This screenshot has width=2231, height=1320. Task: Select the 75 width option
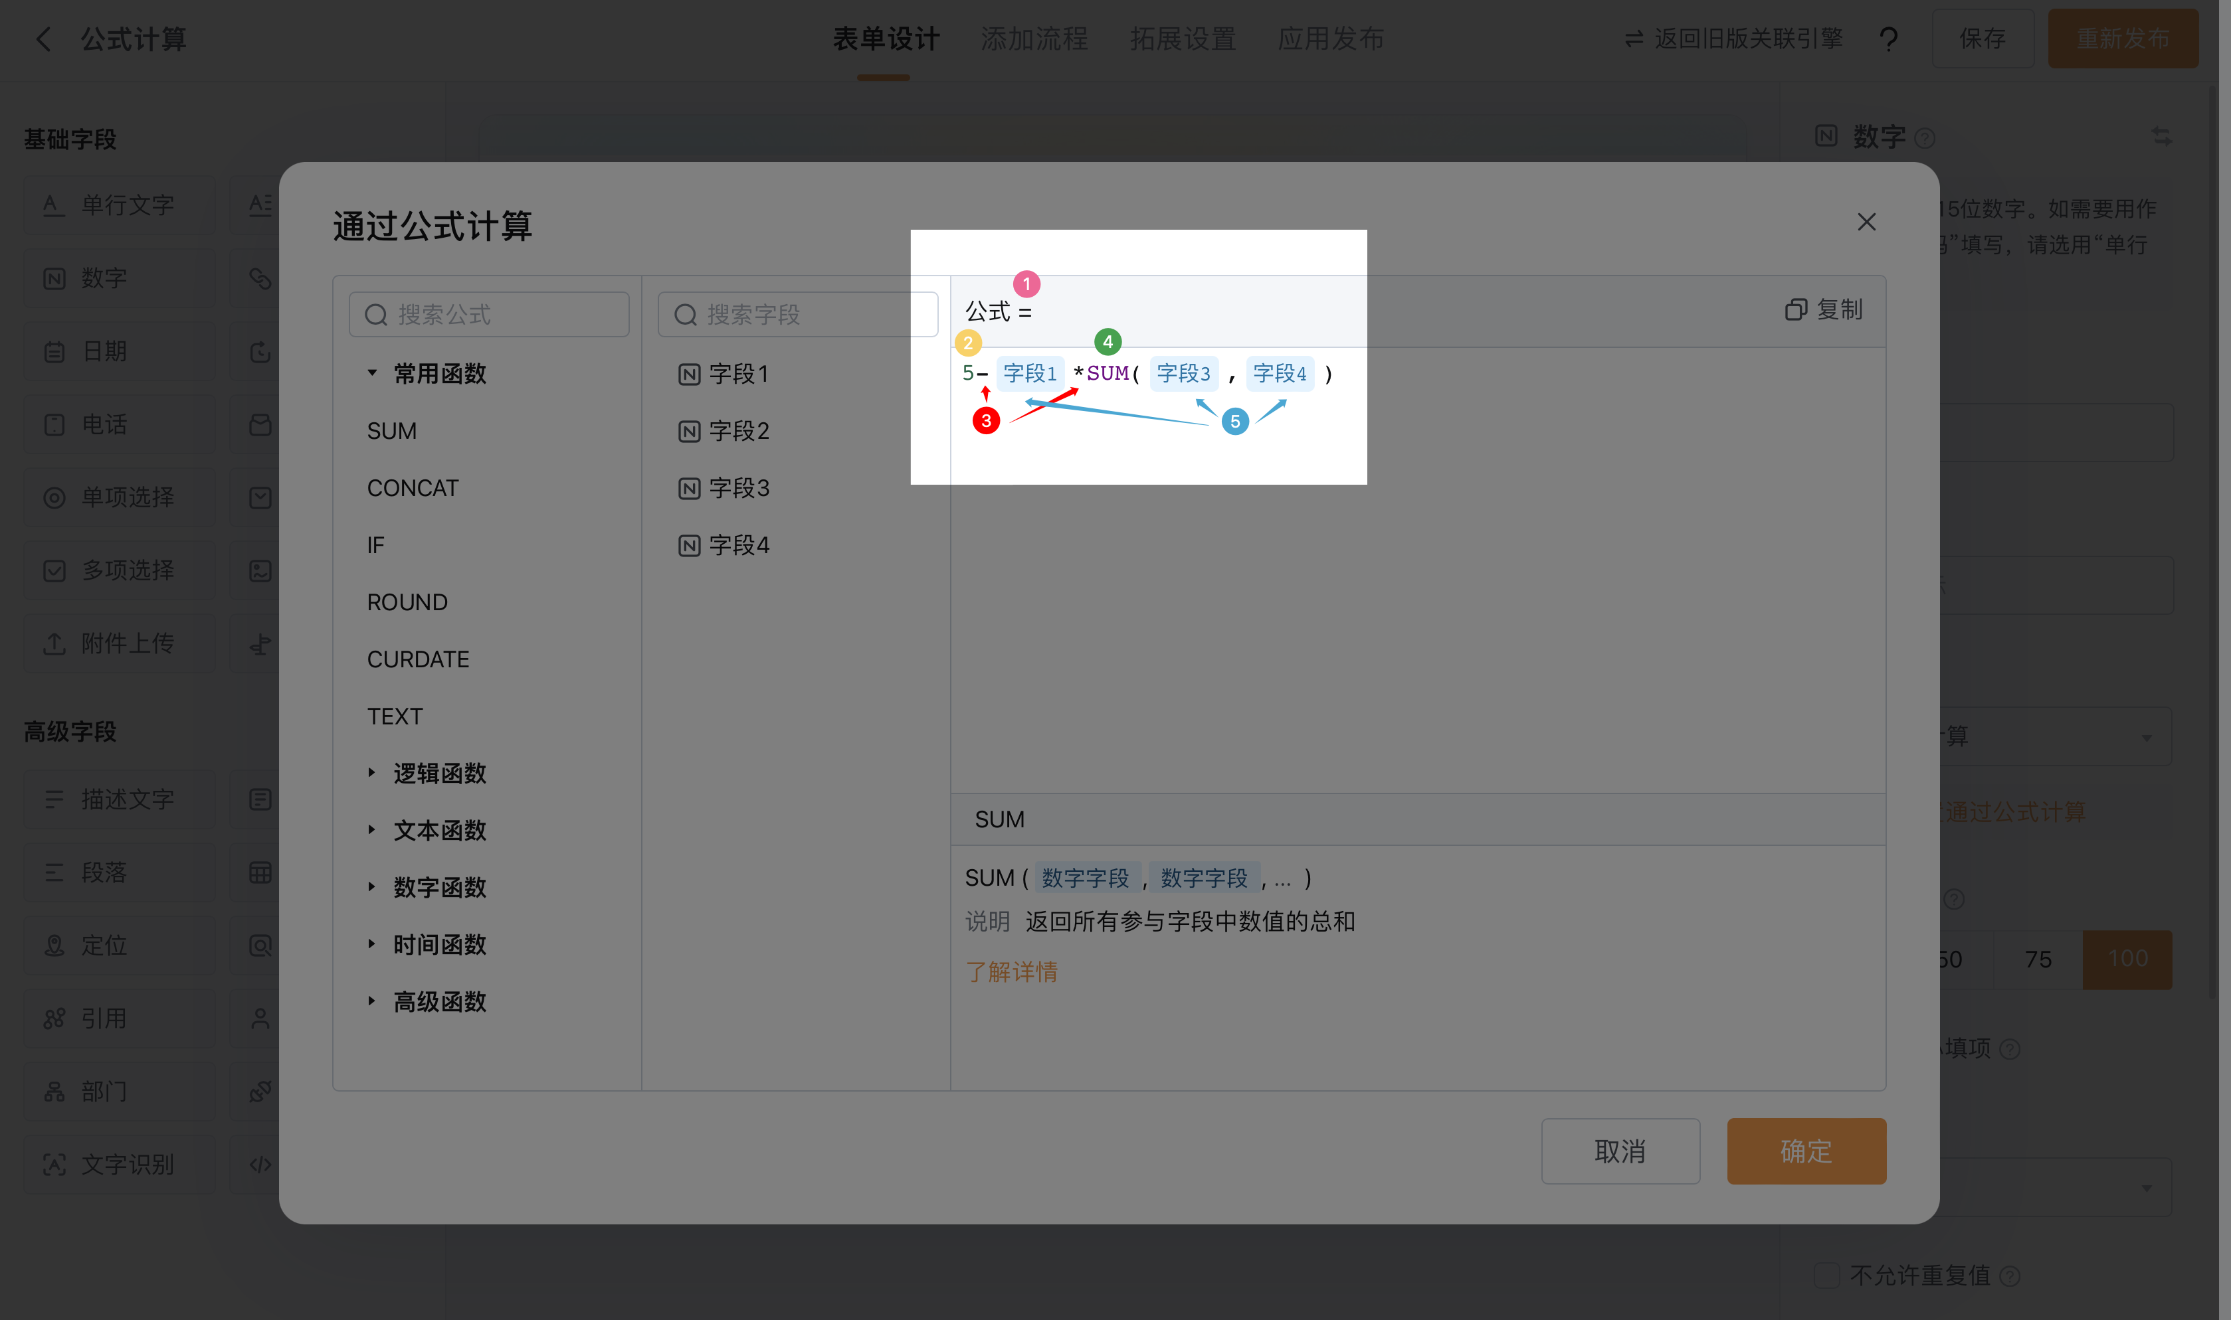point(2038,959)
